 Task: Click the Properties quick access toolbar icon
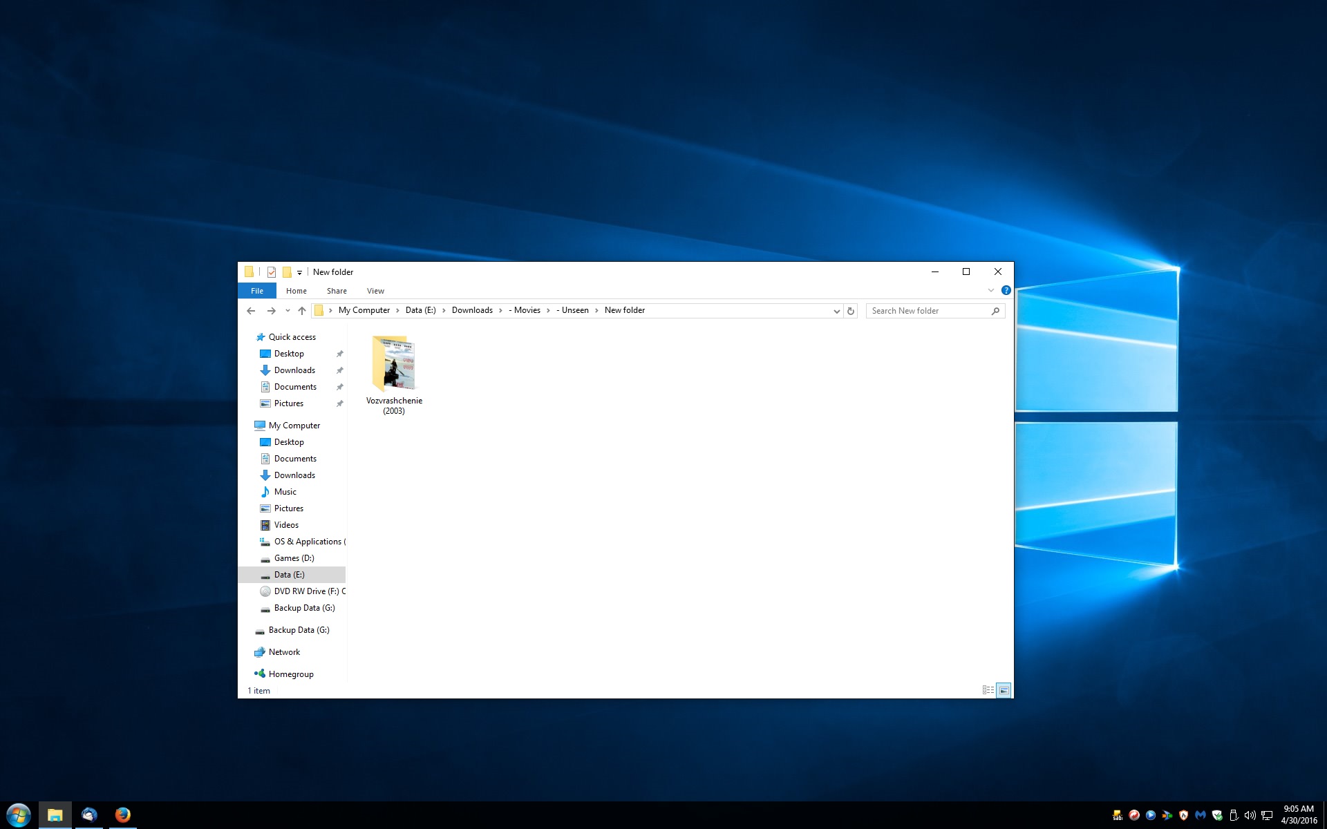pos(272,272)
